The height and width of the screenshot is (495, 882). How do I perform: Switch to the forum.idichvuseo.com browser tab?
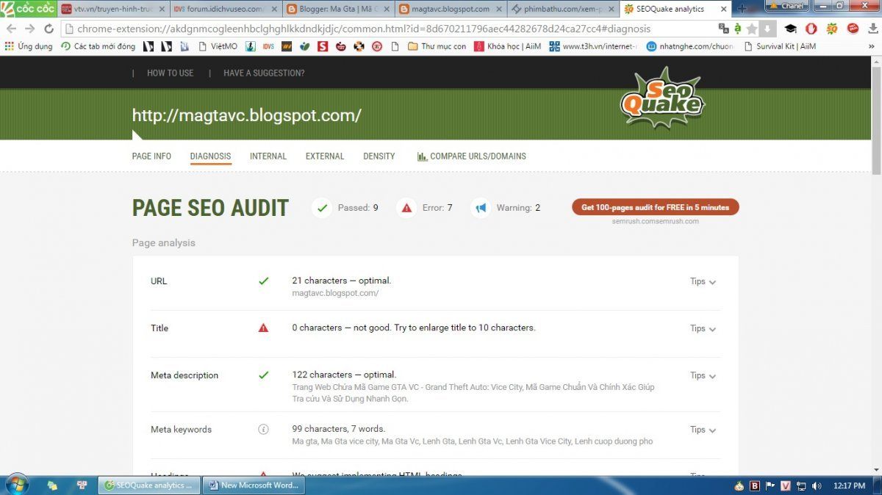pyautogui.click(x=225, y=9)
